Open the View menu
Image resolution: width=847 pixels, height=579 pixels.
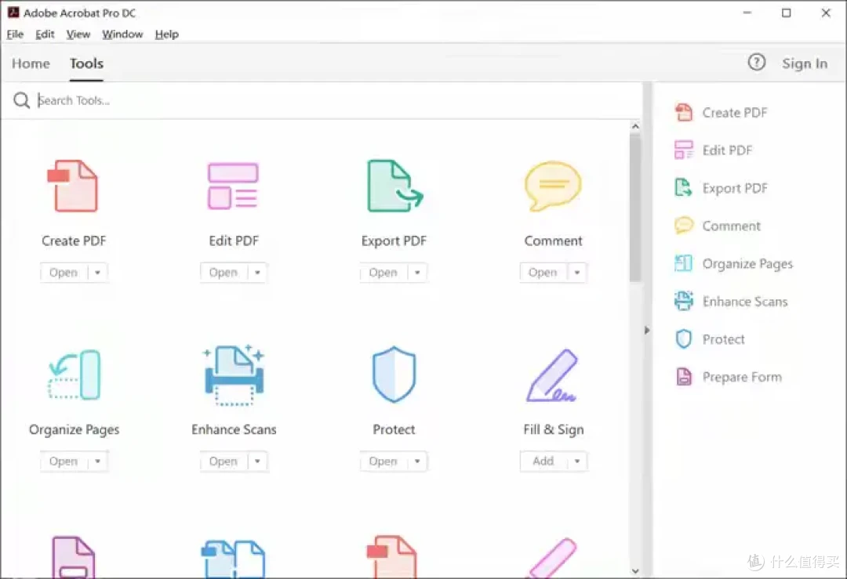[x=78, y=34]
